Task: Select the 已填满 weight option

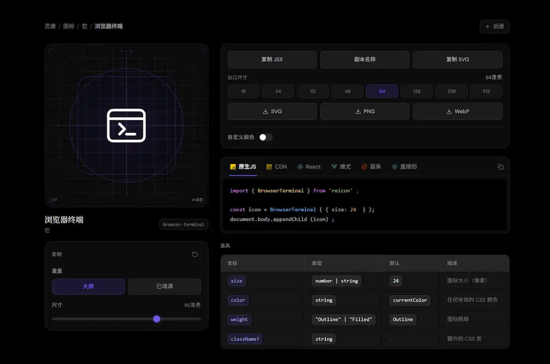Action: (x=165, y=286)
